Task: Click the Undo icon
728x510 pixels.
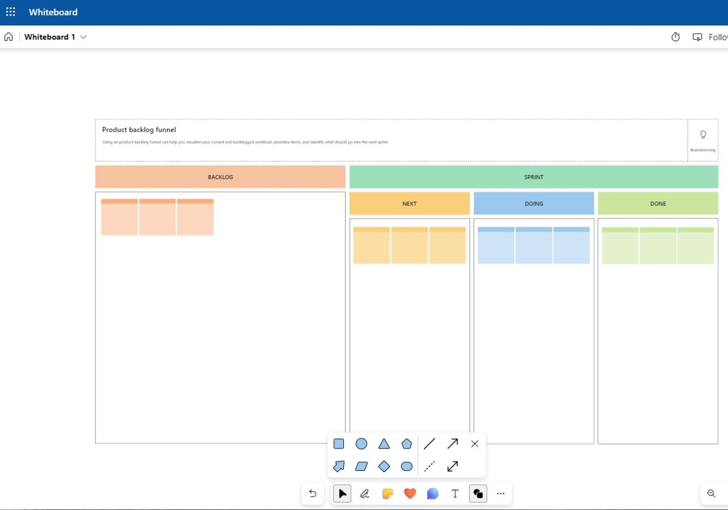Action: point(313,493)
